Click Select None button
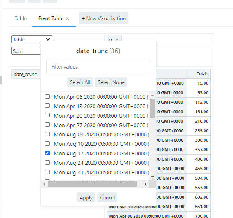 coord(111,82)
